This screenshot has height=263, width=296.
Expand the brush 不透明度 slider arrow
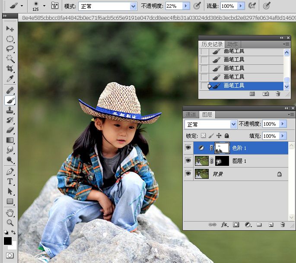click(x=186, y=6)
